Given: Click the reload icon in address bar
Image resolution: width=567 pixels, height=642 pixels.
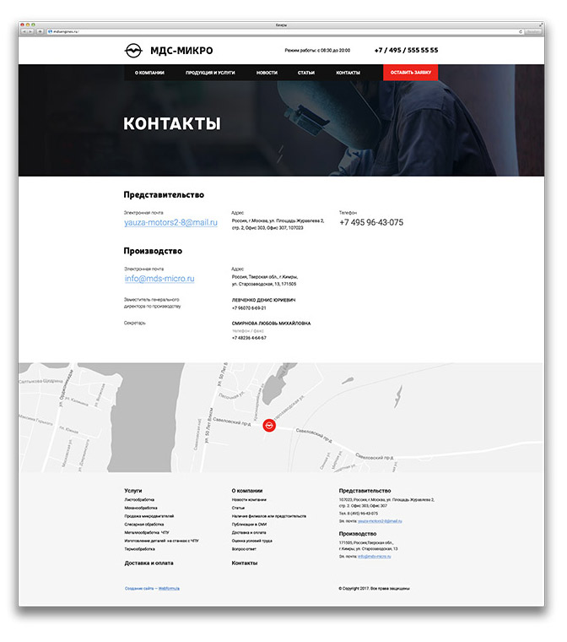Looking at the screenshot, I should 521,31.
